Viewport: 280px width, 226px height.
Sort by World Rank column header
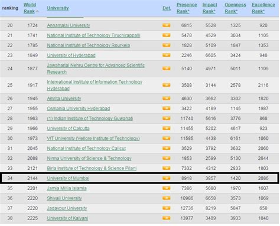[x=30, y=8]
